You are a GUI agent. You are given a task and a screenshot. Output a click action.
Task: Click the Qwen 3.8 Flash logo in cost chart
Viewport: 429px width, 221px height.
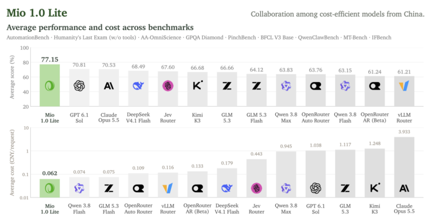point(79,188)
